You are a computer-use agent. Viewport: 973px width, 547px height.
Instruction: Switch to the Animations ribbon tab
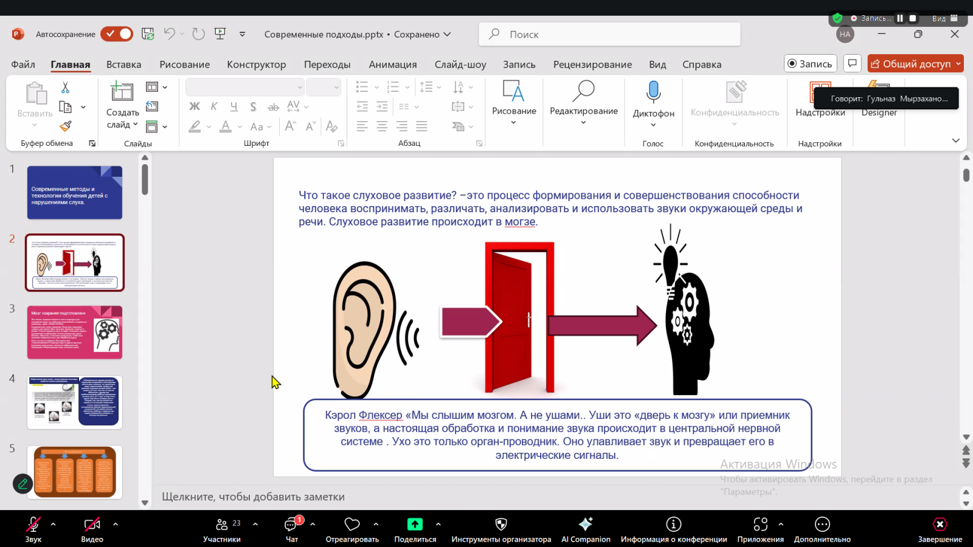tap(392, 64)
